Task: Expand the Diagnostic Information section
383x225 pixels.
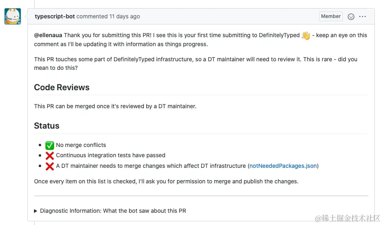Action: click(113, 211)
